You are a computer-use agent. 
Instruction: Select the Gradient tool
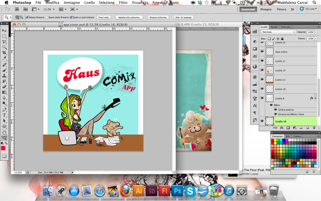tap(4, 92)
